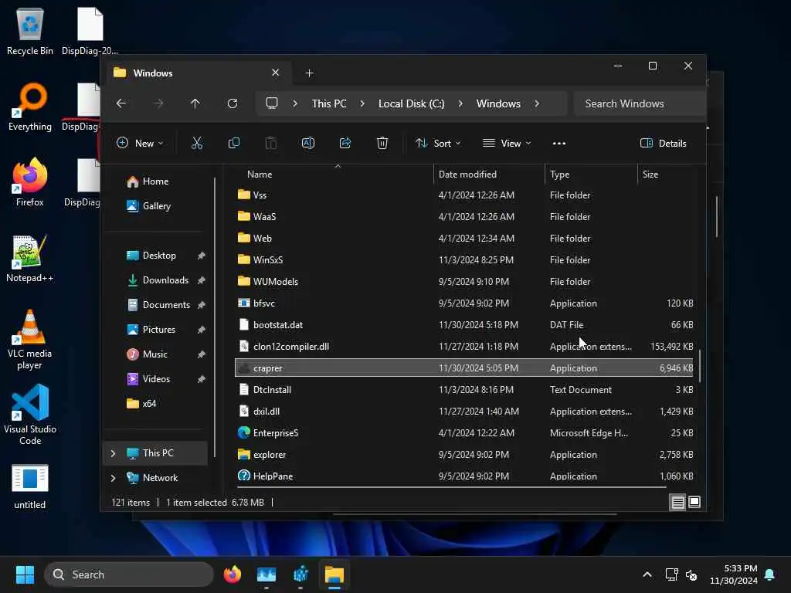Select the untitled desktop file
The width and height of the screenshot is (791, 593).
pos(30,486)
